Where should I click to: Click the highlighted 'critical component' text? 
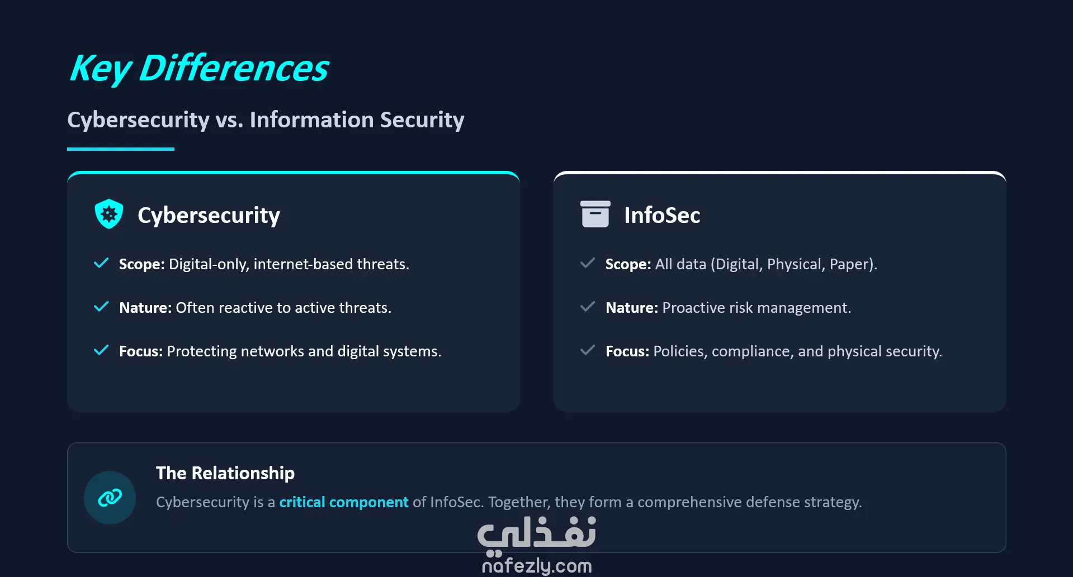[343, 502]
